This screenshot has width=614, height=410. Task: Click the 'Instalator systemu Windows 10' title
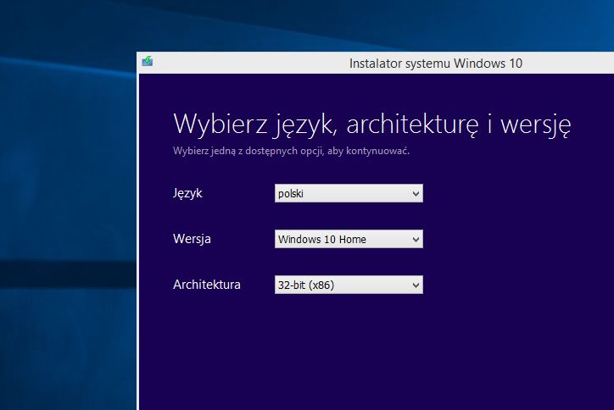click(435, 64)
